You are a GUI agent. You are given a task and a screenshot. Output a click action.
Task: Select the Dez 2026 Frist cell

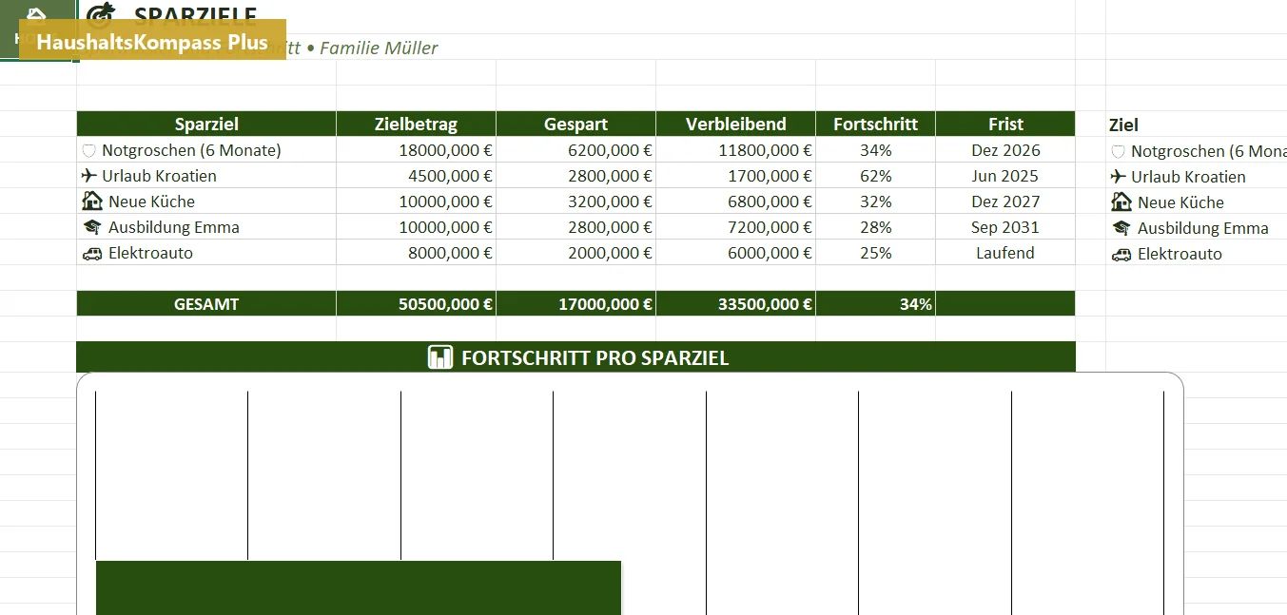pyautogui.click(x=1005, y=150)
